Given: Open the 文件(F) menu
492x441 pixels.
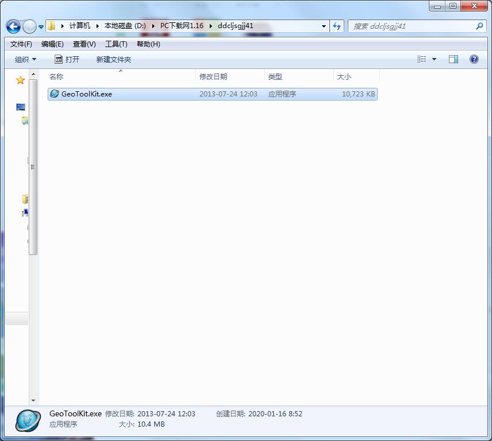Looking at the screenshot, I should [x=21, y=44].
